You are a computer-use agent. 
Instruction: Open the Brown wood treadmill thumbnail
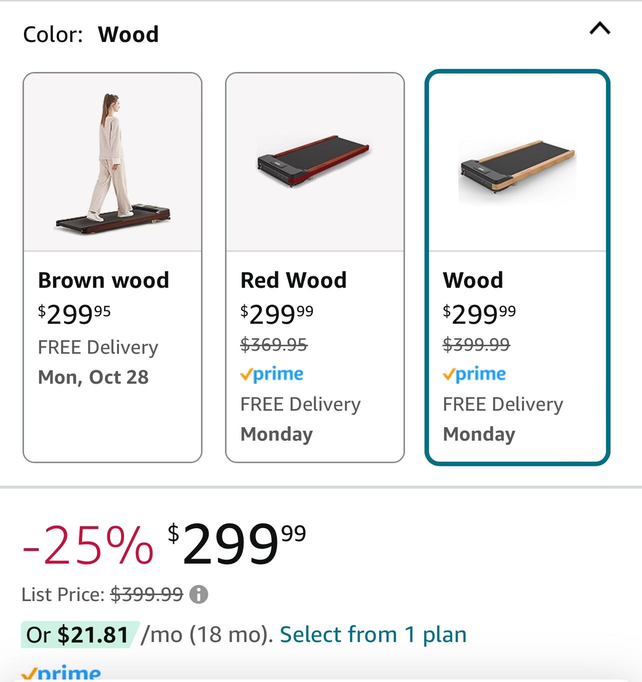(x=112, y=162)
